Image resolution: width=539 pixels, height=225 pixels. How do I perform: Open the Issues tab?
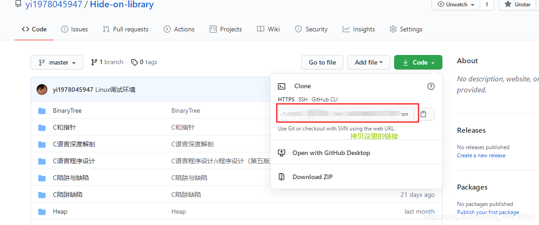(x=74, y=30)
